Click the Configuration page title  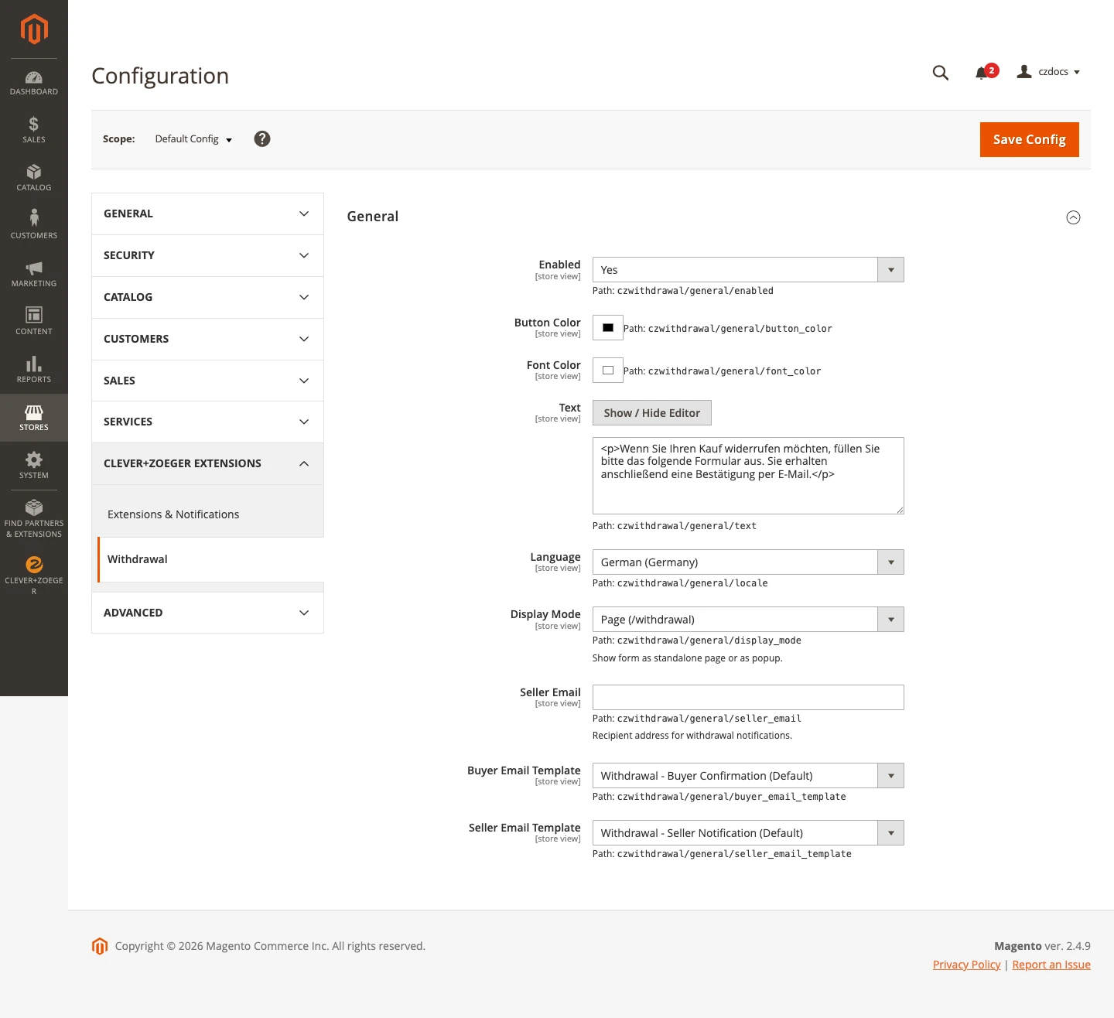click(160, 76)
